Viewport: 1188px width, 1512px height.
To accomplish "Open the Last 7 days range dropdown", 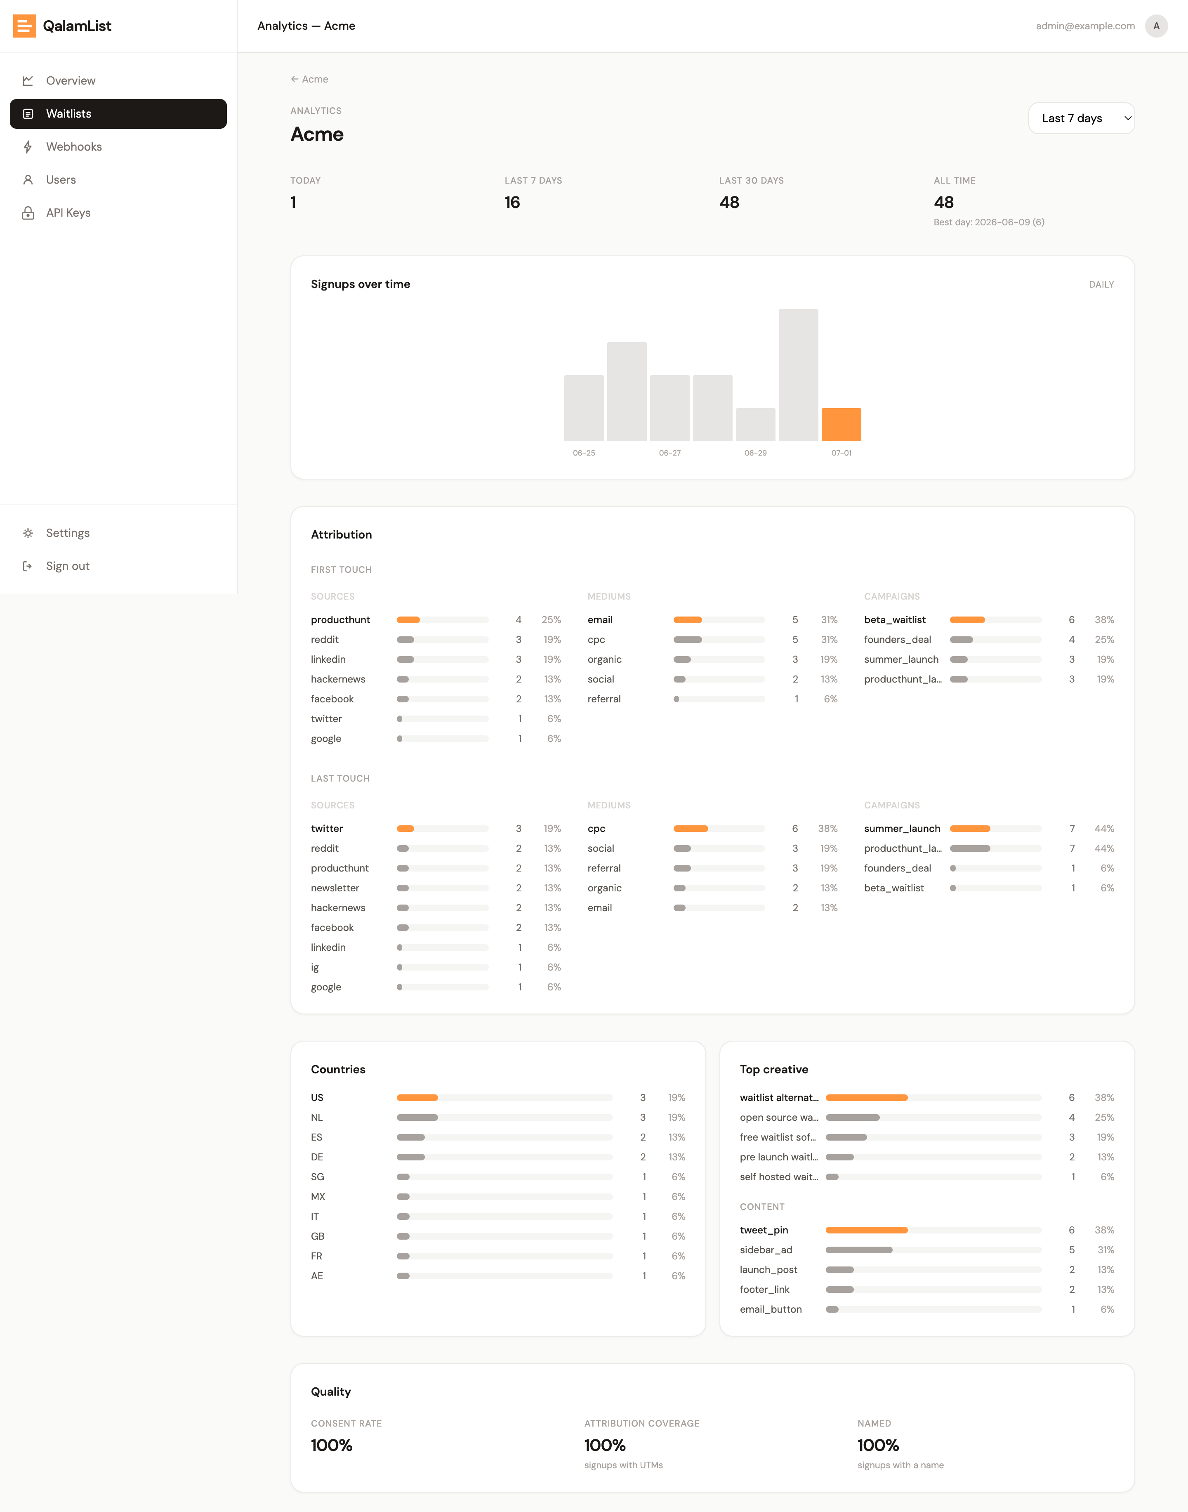I will 1081,118.
